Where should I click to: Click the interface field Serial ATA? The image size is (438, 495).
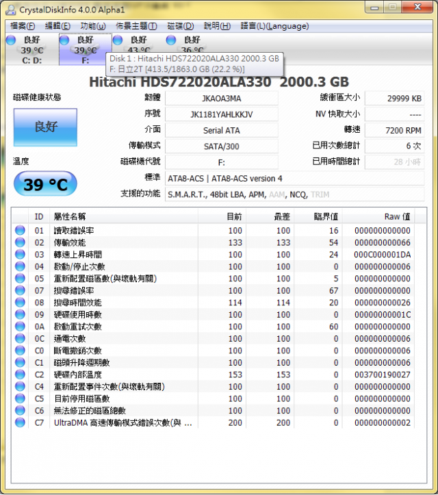click(222, 130)
